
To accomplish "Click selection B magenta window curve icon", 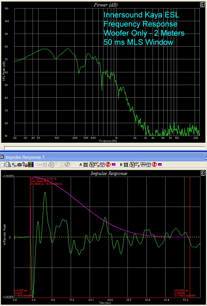I will [160, 165].
